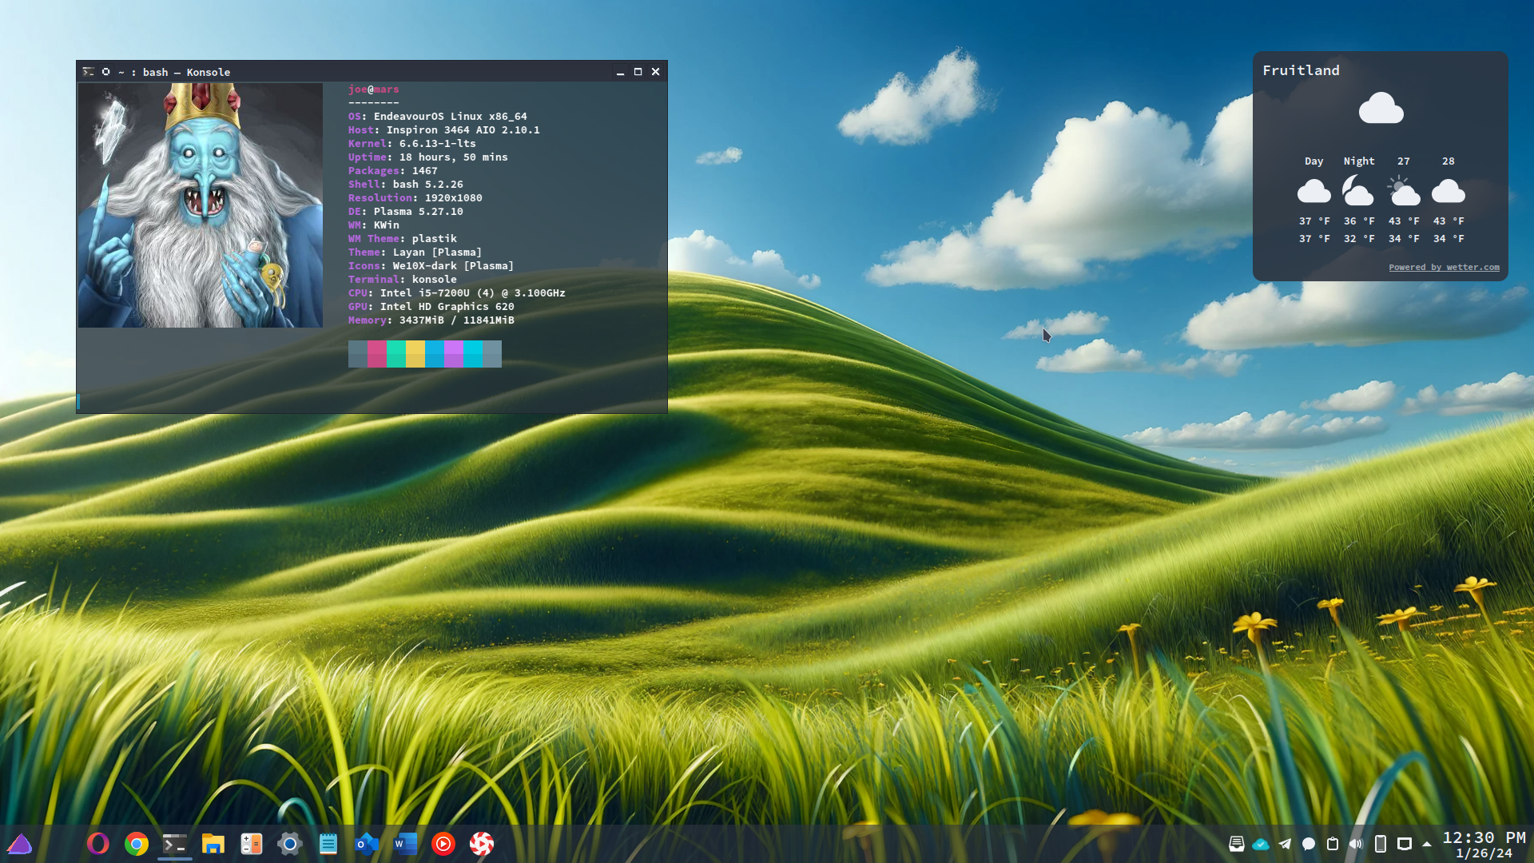Screen dimensions: 1534x863
Task: Open the file manager folder icon
Action: [x=213, y=844]
